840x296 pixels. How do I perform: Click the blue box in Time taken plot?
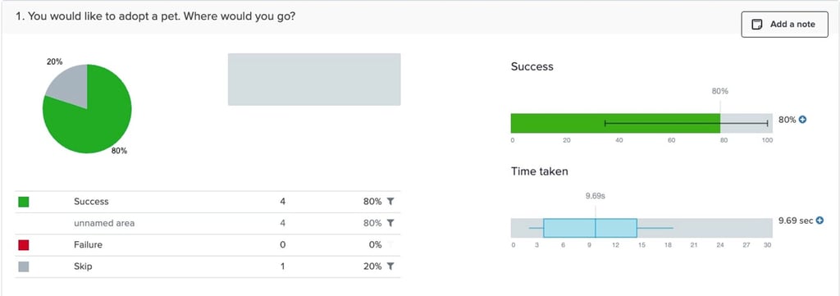pyautogui.click(x=590, y=228)
